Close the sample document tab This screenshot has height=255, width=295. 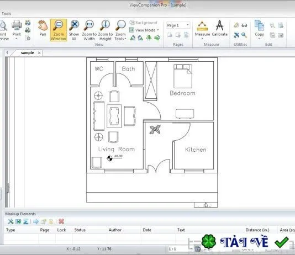click(39, 53)
